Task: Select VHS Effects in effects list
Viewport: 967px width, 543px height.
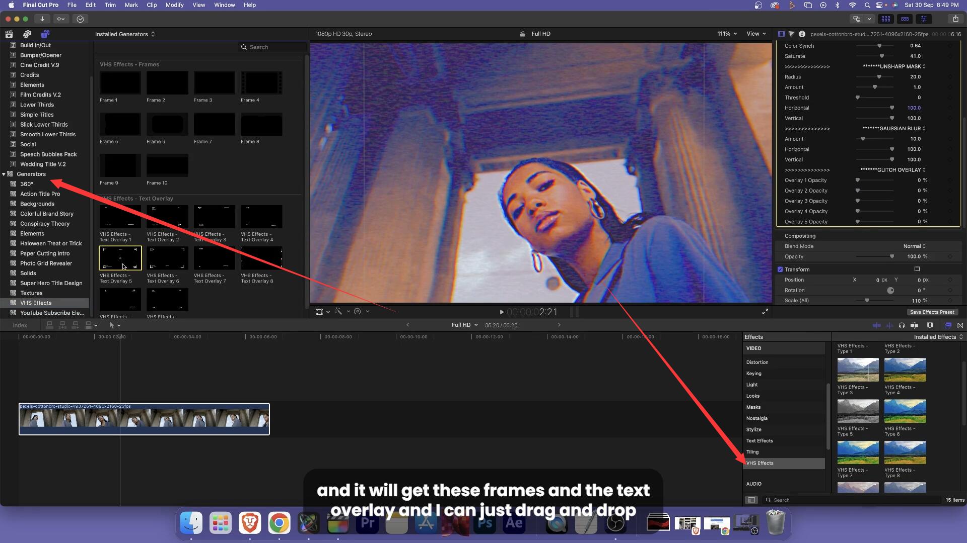Action: point(784,463)
